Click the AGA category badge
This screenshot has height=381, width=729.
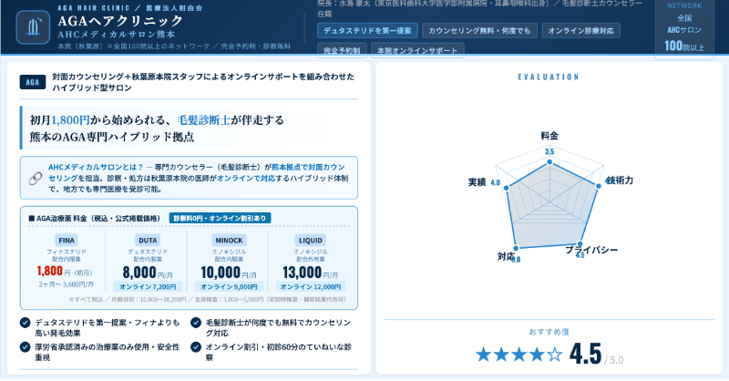[32, 82]
